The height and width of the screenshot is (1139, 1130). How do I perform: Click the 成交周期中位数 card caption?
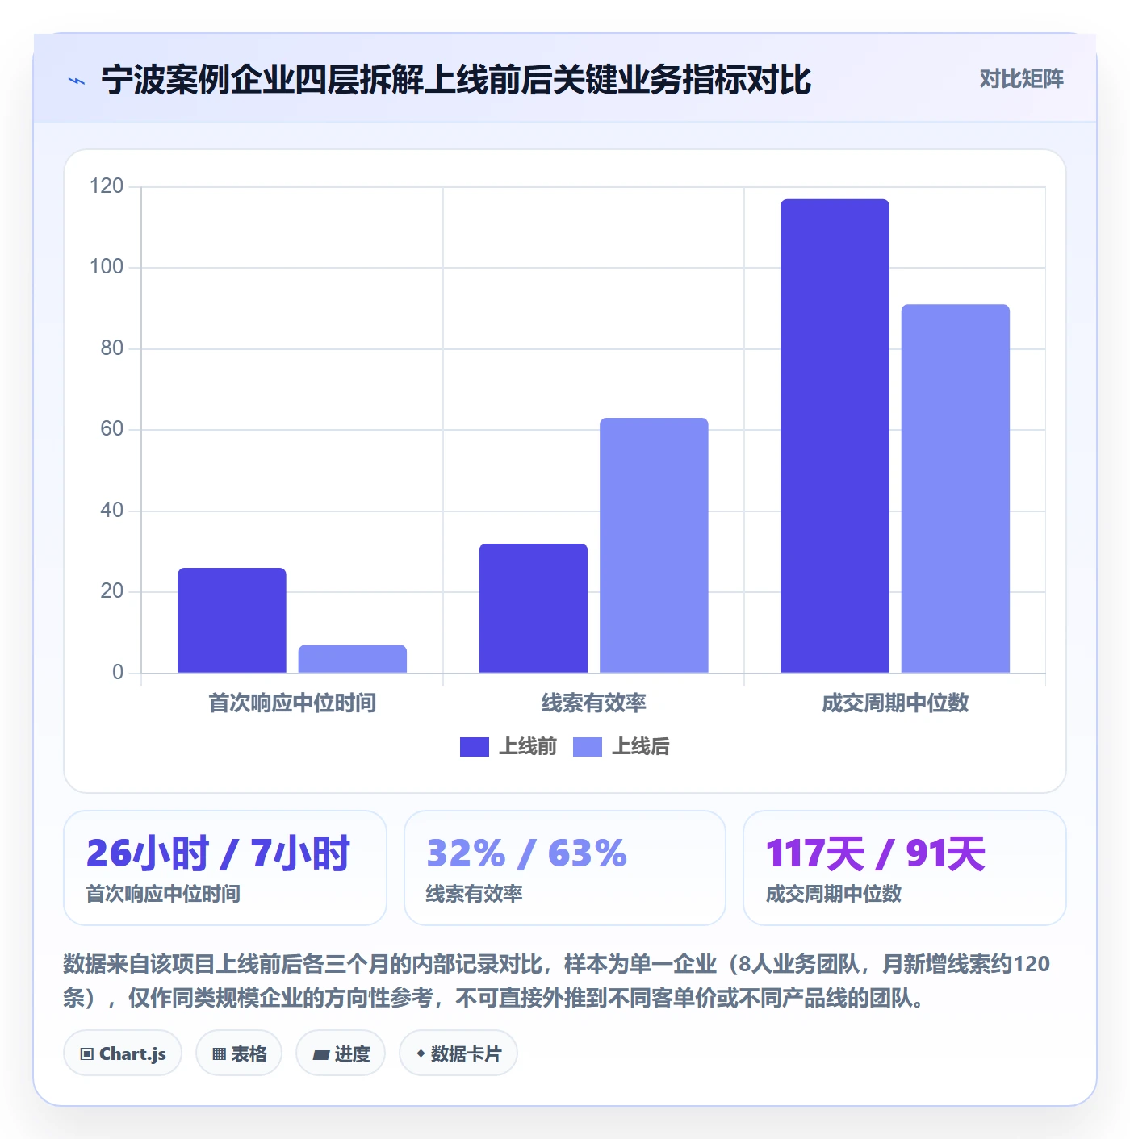click(x=834, y=894)
